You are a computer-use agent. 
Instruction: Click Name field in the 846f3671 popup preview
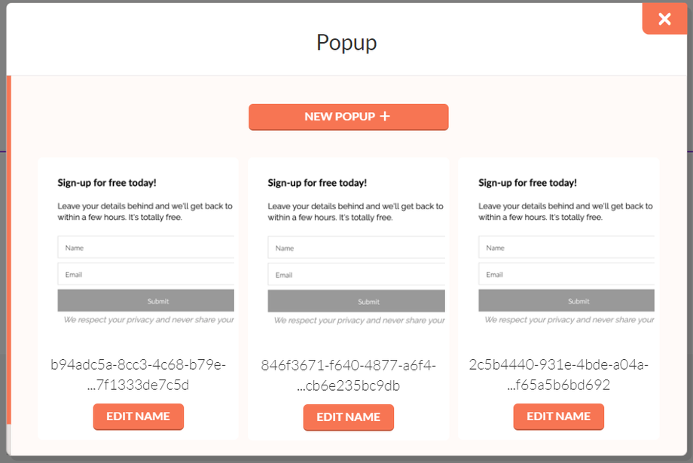356,248
